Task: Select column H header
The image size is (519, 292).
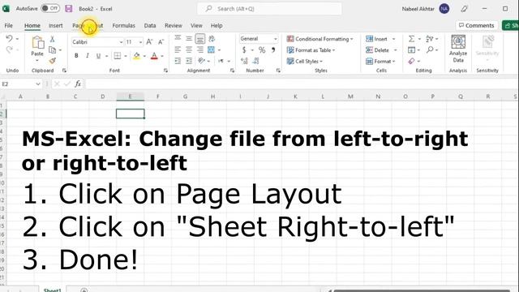Action: tap(212, 97)
